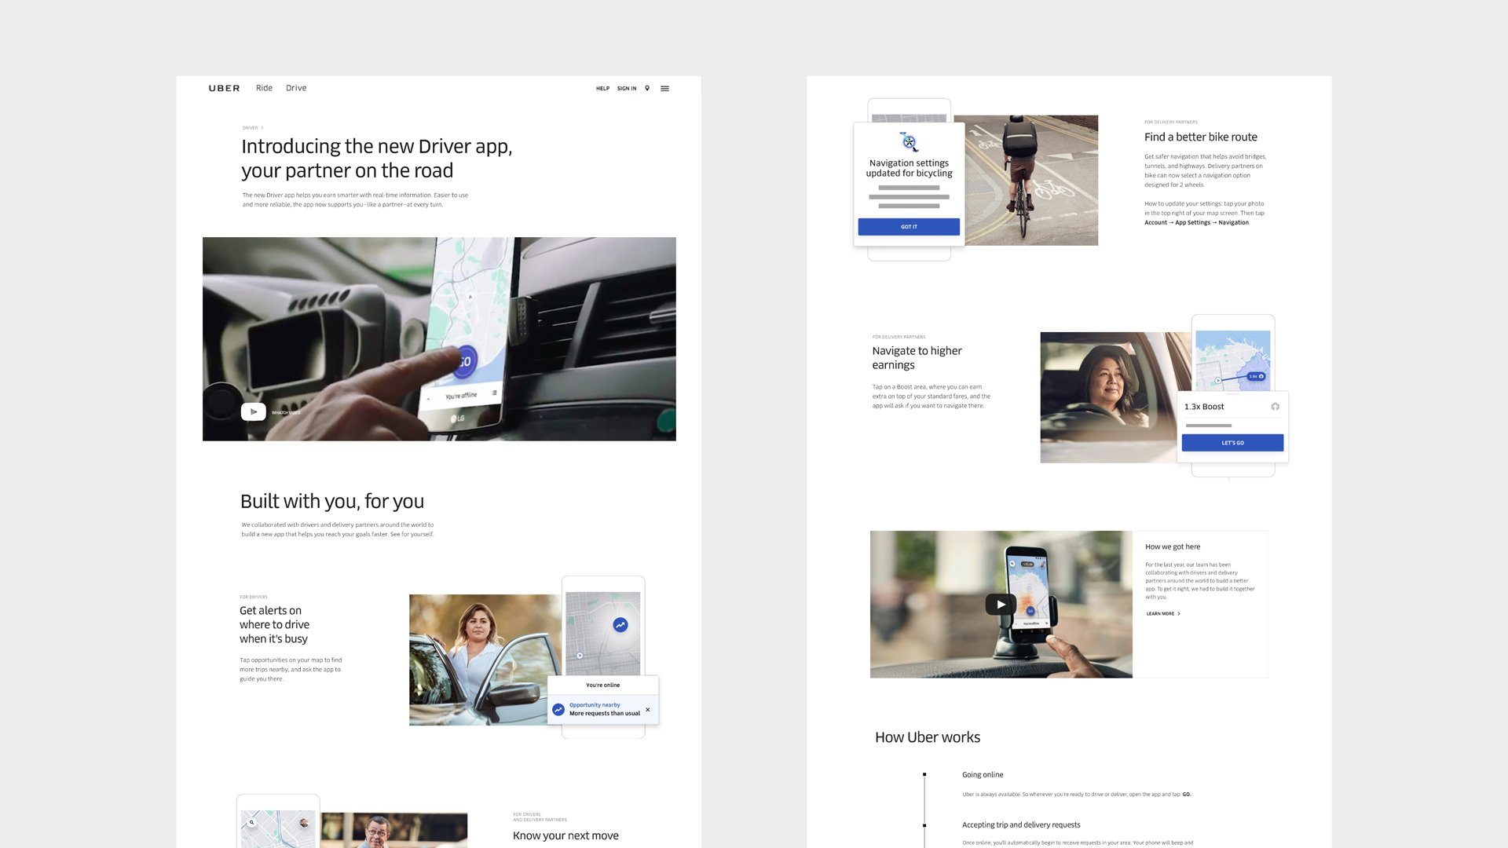The height and width of the screenshot is (848, 1508).
Task: Click Account → App Settings → Navigation text
Action: 1196,223
